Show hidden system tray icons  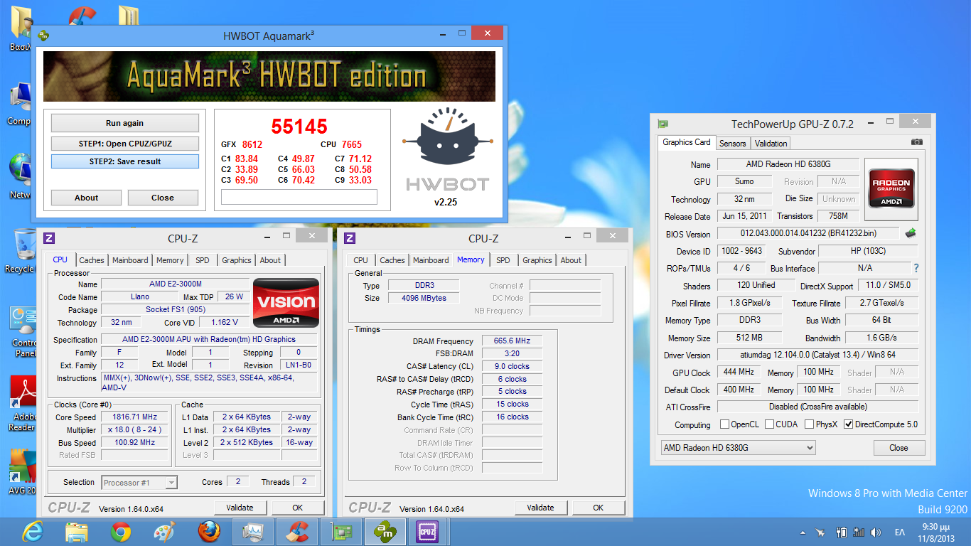[x=803, y=532]
